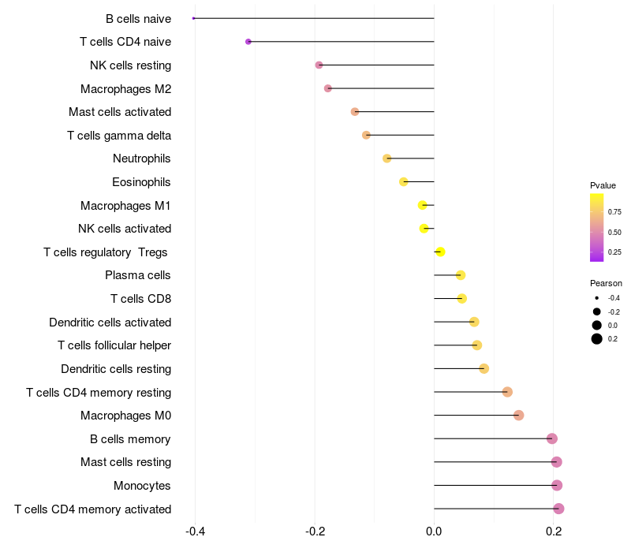
Task: Click the T cells CD4 memory activated dot
Action: pyautogui.click(x=558, y=509)
